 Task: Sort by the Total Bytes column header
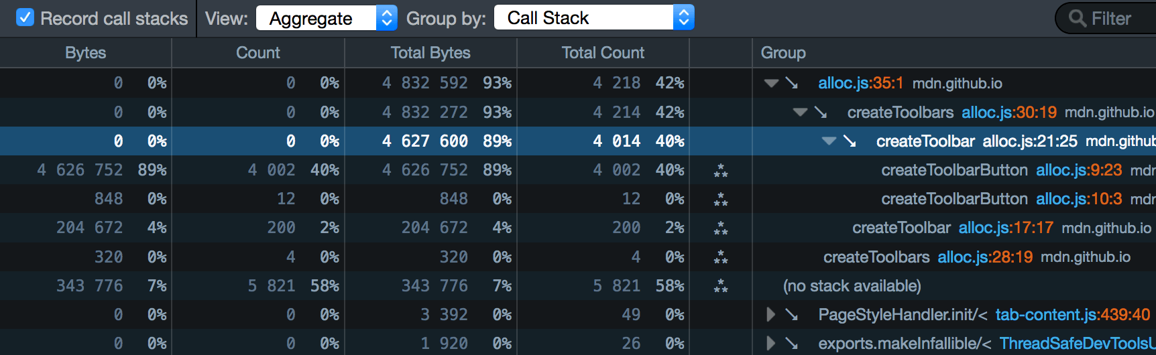(430, 53)
